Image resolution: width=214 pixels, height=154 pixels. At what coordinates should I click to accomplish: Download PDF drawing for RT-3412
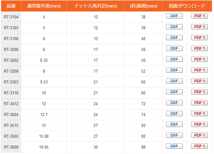pyautogui.click(x=200, y=103)
